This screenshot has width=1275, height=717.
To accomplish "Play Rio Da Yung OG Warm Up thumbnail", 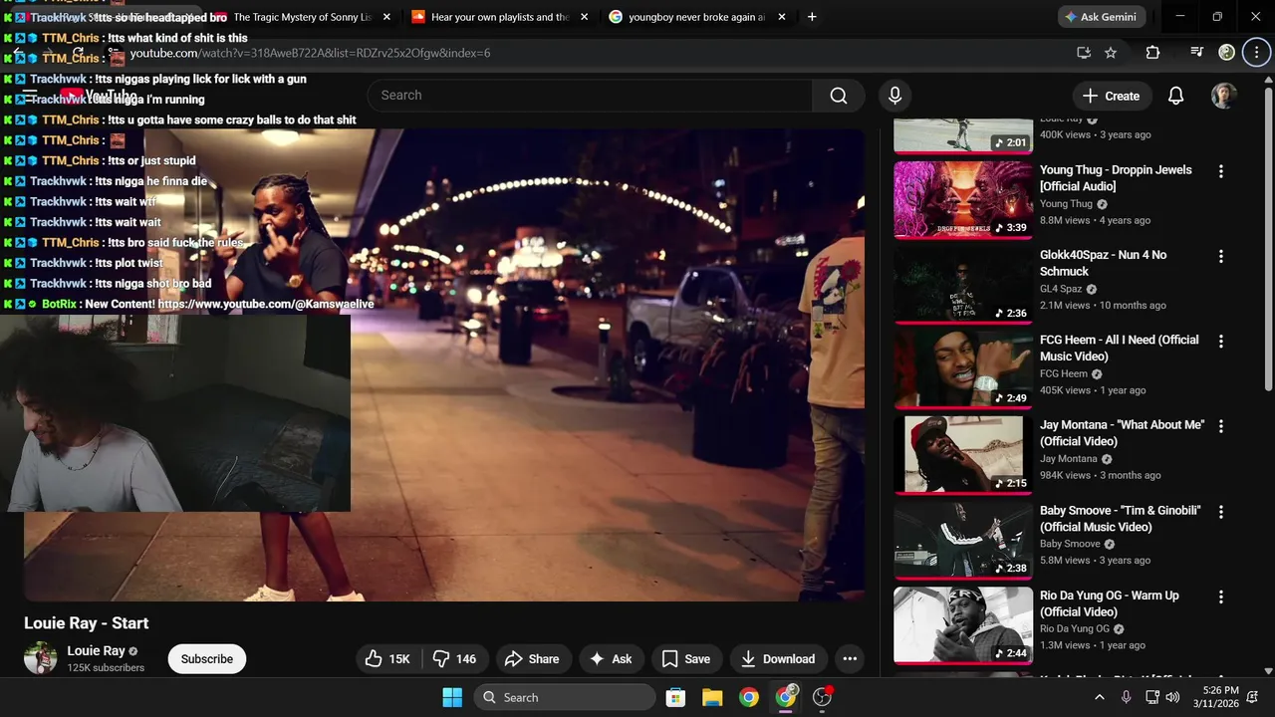I will (963, 625).
